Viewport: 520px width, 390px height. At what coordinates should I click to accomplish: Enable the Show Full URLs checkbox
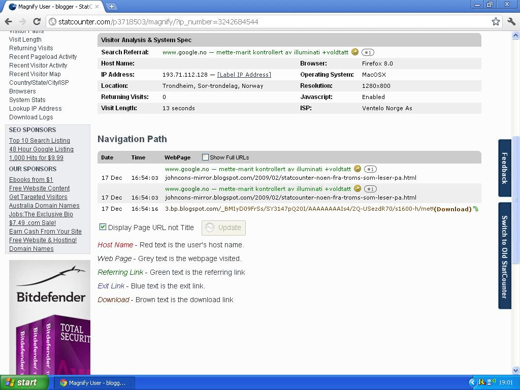point(205,157)
